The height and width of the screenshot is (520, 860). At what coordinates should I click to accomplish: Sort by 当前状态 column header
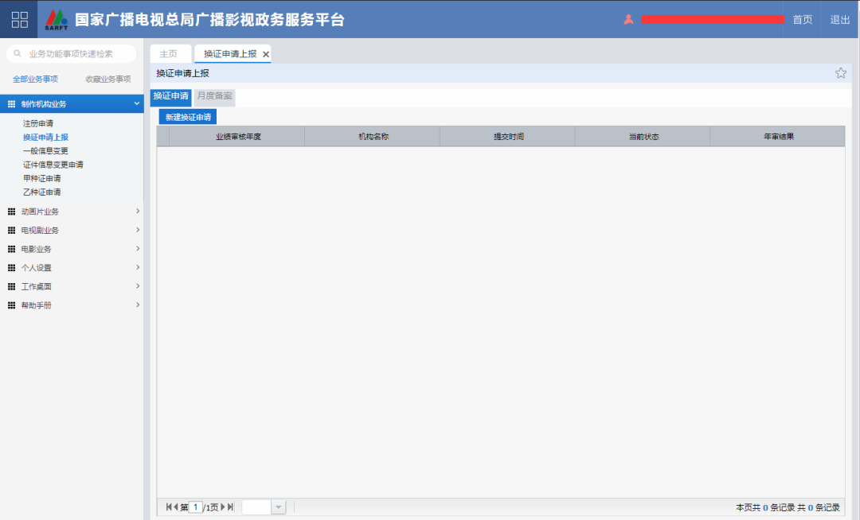pyautogui.click(x=643, y=137)
